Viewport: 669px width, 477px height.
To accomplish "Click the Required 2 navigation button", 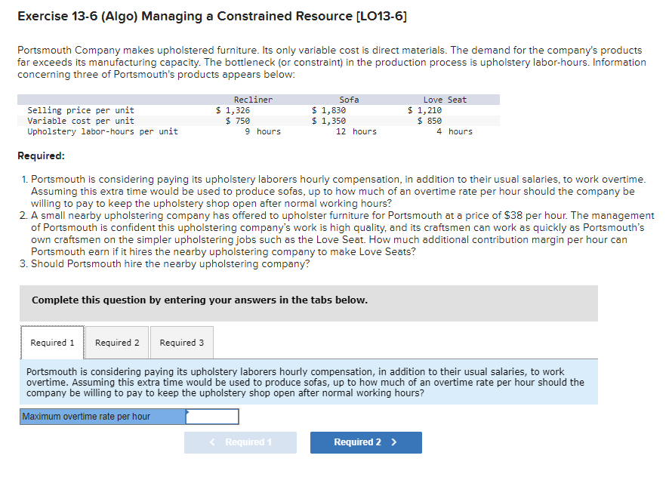I will (365, 442).
